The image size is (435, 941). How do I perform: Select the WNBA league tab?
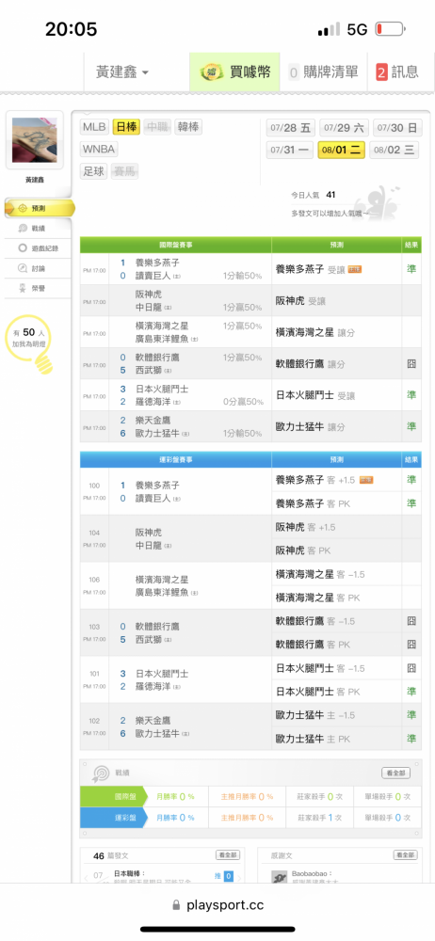click(99, 150)
